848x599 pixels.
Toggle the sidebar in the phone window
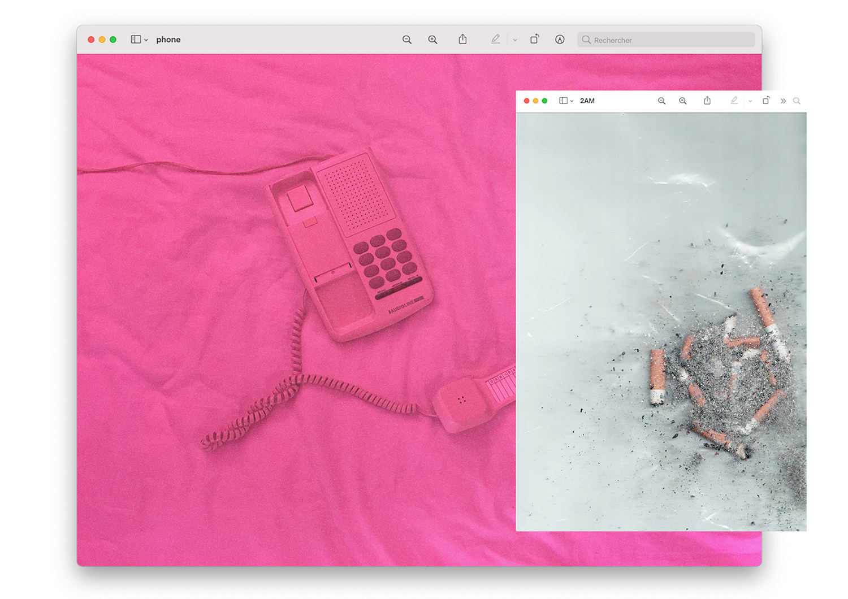pos(136,40)
